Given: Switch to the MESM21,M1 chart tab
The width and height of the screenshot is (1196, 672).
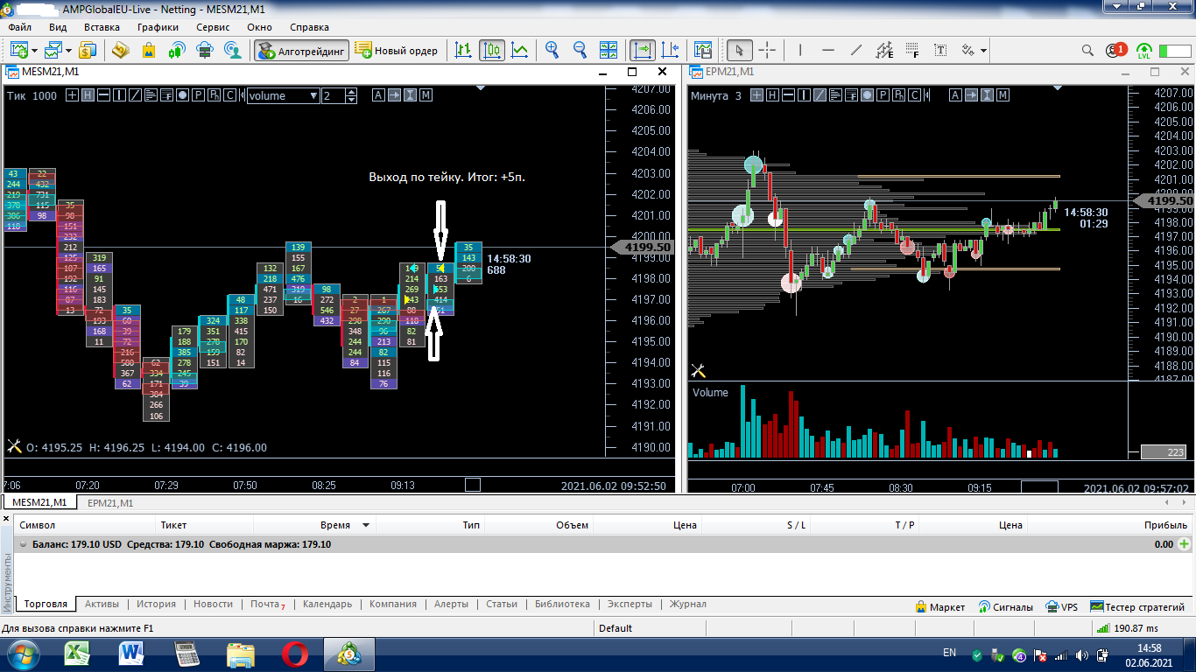Looking at the screenshot, I should [39, 502].
